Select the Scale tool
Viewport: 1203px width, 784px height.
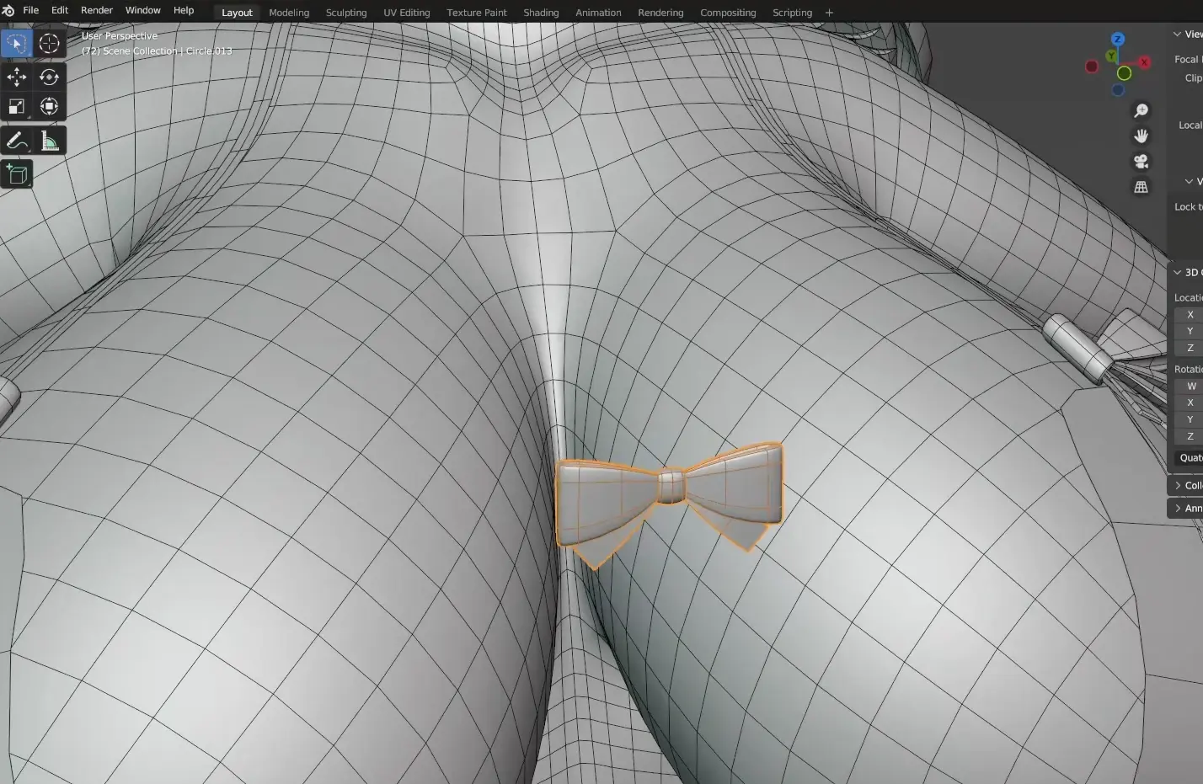click(x=16, y=107)
